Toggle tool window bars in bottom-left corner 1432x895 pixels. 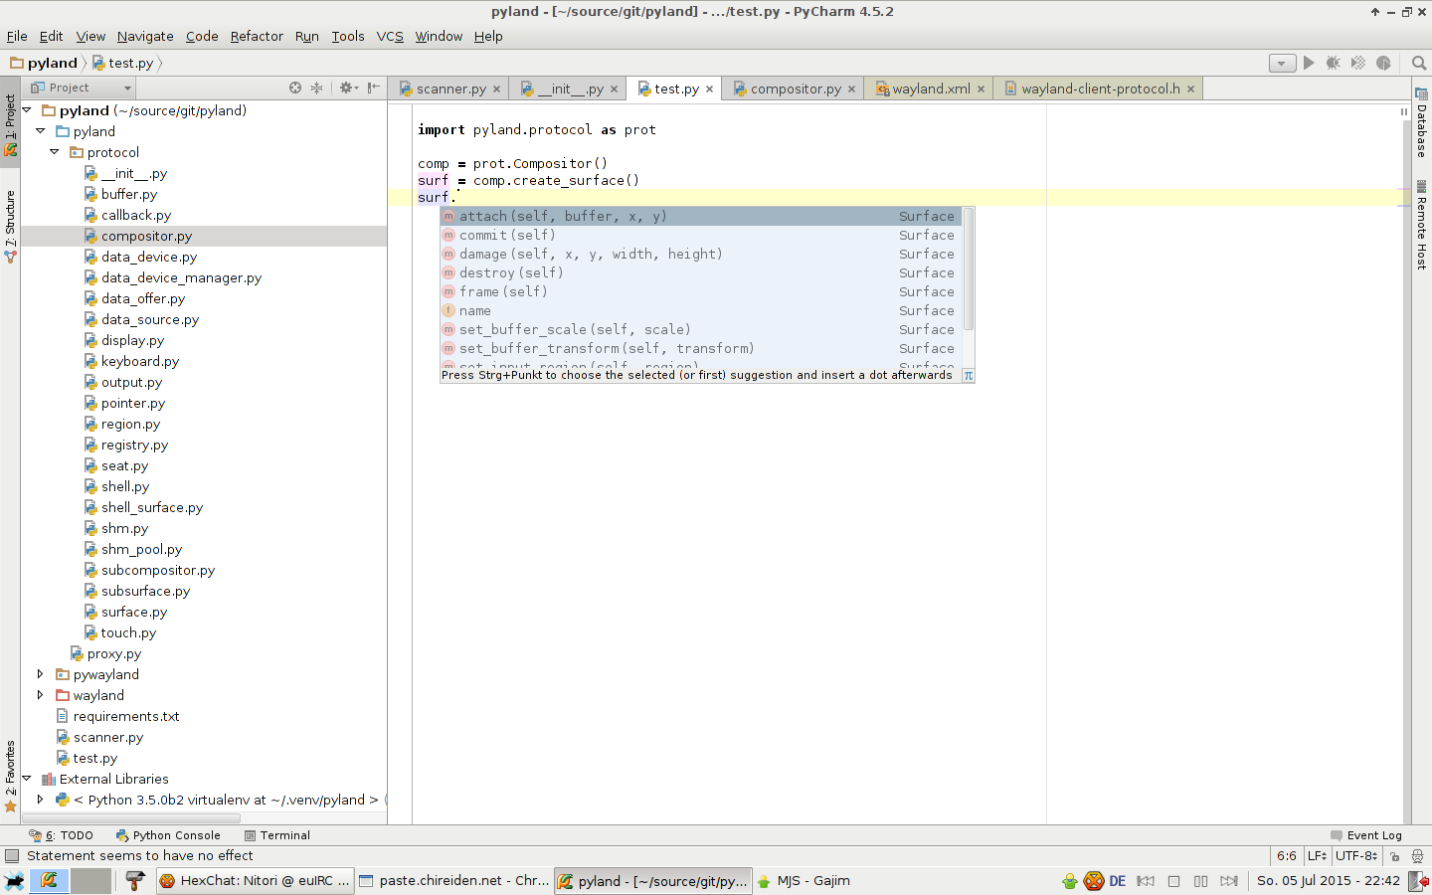point(12,856)
